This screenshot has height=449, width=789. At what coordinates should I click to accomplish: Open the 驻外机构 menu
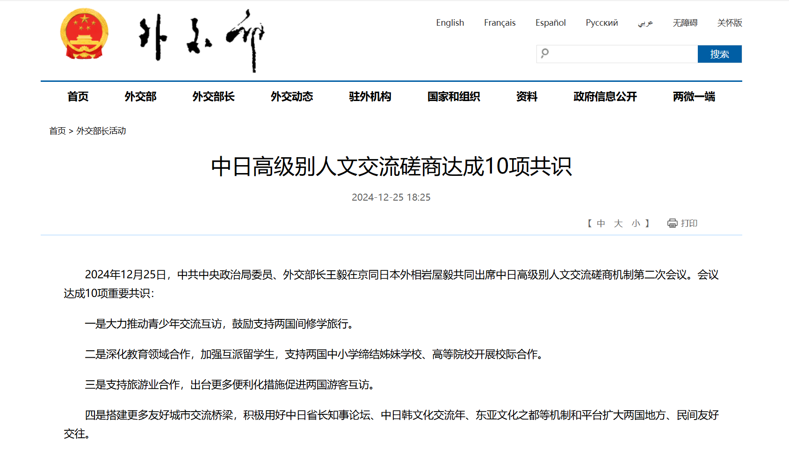(370, 96)
